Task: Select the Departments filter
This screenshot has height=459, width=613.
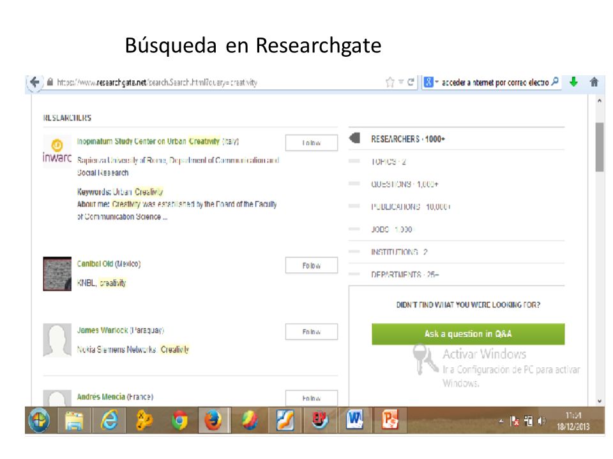Action: tap(405, 275)
